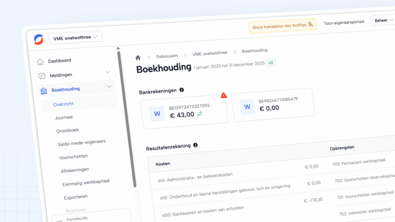Open the Journaal submenu item
The image size is (395, 222).
pyautogui.click(x=64, y=117)
